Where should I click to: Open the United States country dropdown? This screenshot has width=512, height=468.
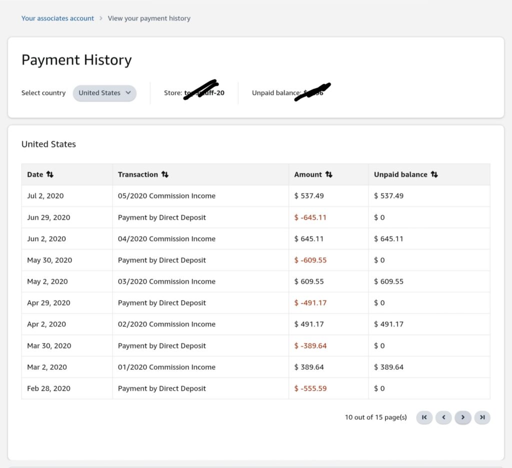tap(104, 93)
